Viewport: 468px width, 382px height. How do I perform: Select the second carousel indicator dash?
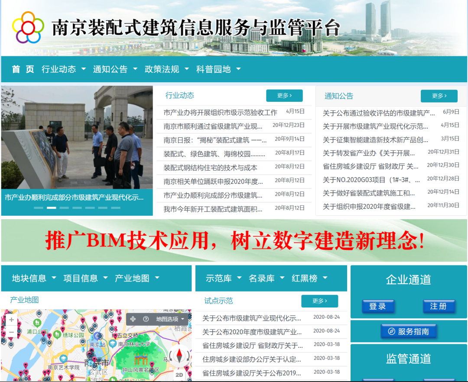tap(51, 208)
